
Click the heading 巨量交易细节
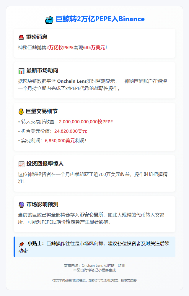tap(42, 111)
